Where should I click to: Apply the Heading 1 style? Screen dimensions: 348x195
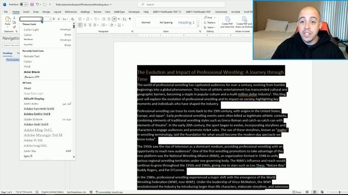(186, 22)
